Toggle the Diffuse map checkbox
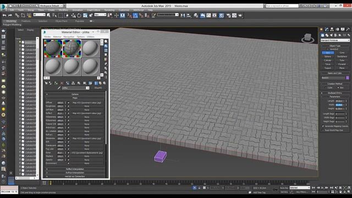 pyautogui.click(x=68, y=103)
